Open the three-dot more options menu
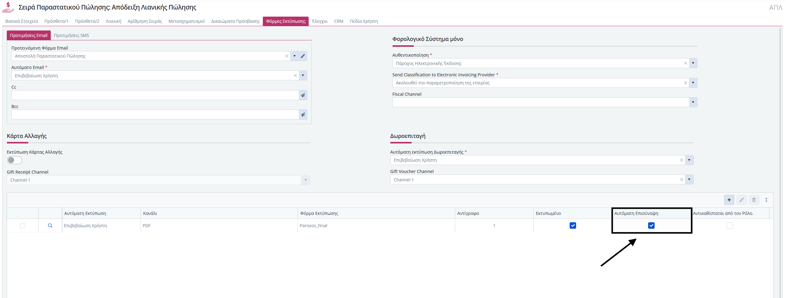The height and width of the screenshot is (298, 786). 766,200
